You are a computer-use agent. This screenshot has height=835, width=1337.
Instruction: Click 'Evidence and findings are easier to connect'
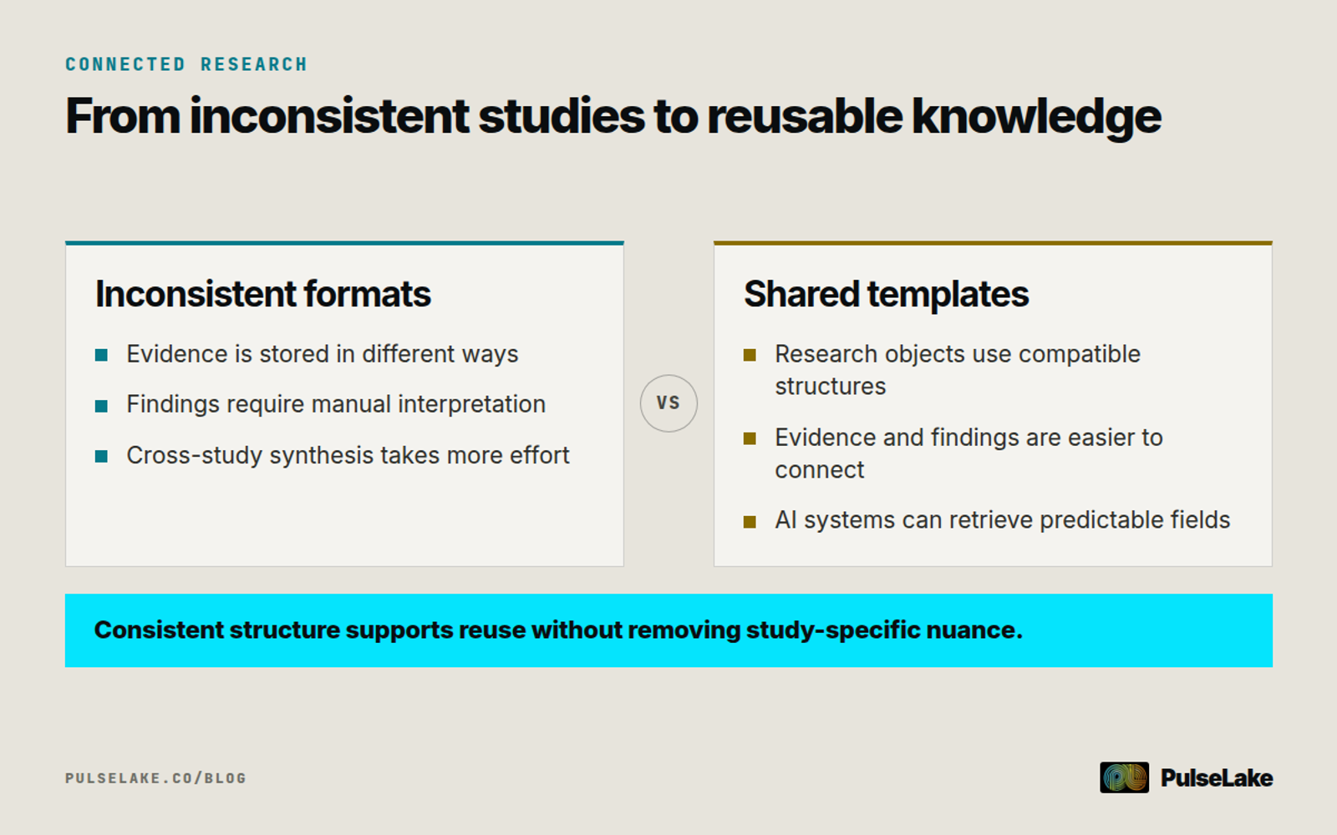[x=968, y=453]
